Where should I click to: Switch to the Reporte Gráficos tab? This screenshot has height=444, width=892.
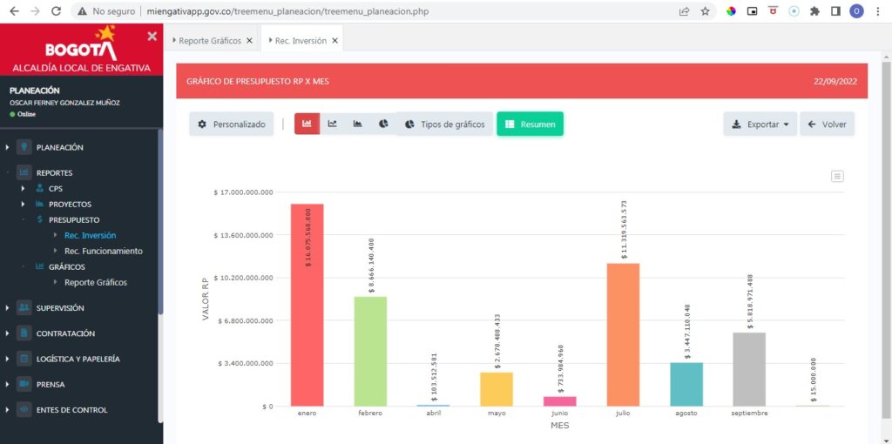(x=209, y=41)
